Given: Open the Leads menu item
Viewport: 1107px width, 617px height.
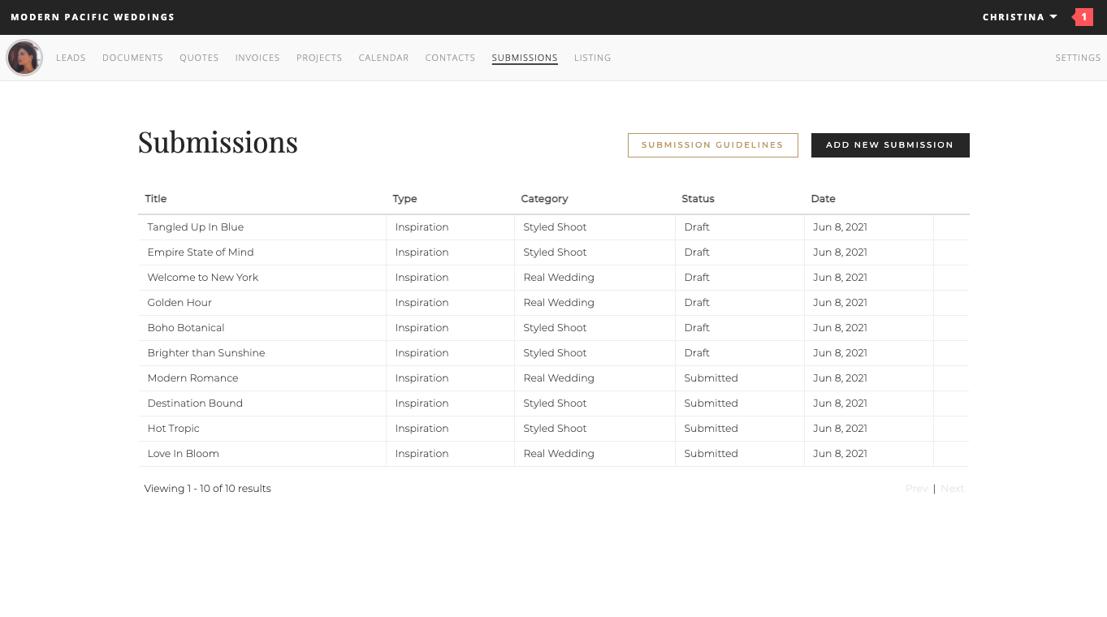Looking at the screenshot, I should coord(71,58).
